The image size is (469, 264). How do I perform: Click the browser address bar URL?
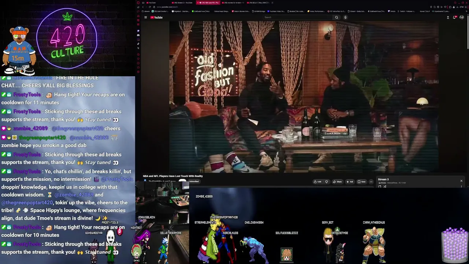pyautogui.click(x=167, y=7)
